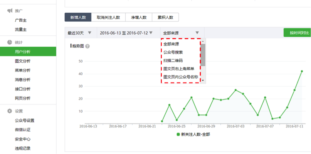The height and width of the screenshot is (154, 311).
Task: Click the help question mark beside 趋势图
Action: click(87, 46)
